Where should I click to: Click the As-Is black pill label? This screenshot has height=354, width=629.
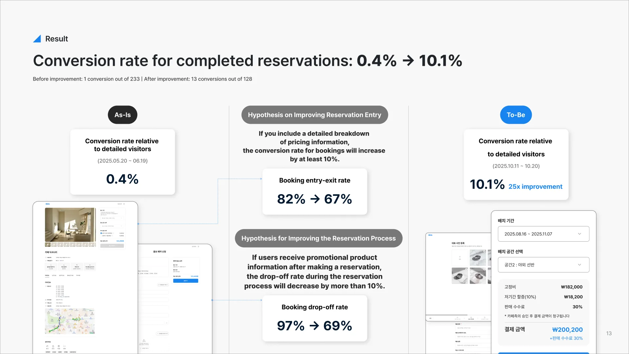[x=122, y=115]
